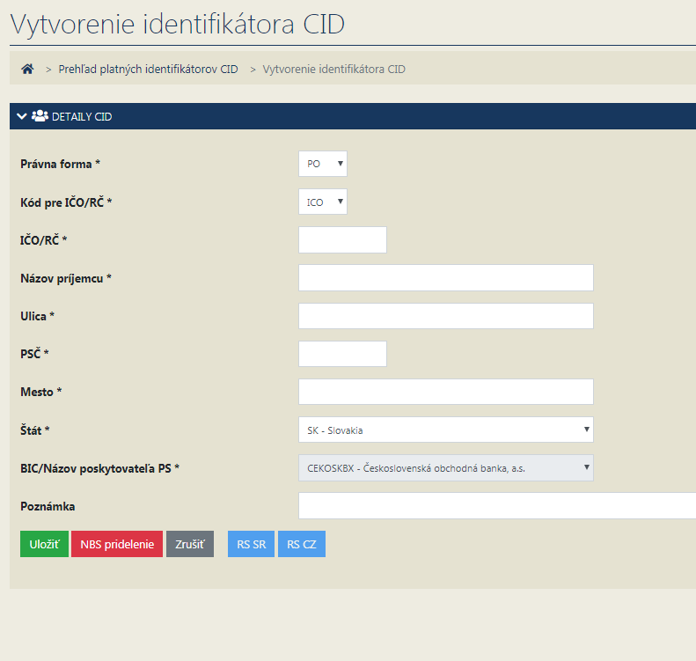Image resolution: width=696 pixels, height=661 pixels.
Task: Click the BIC/Názov poskytovateľa PS label
Action: tap(100, 468)
